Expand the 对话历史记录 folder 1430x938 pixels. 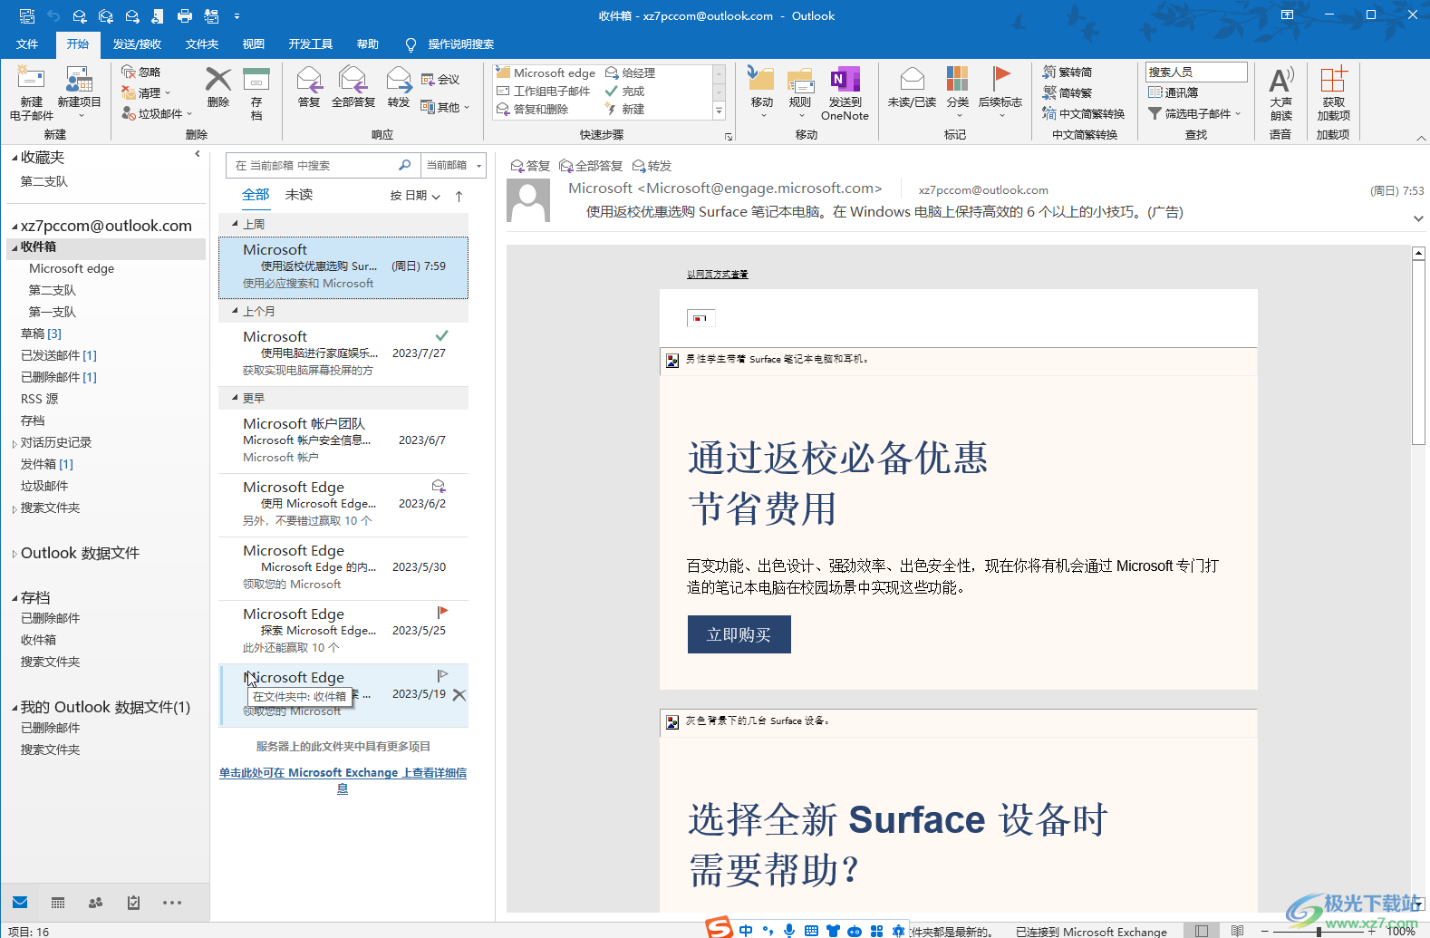point(14,443)
